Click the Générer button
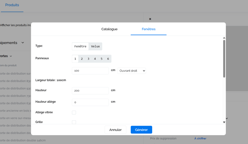Screen dimensions: 248x144 pos(141,130)
